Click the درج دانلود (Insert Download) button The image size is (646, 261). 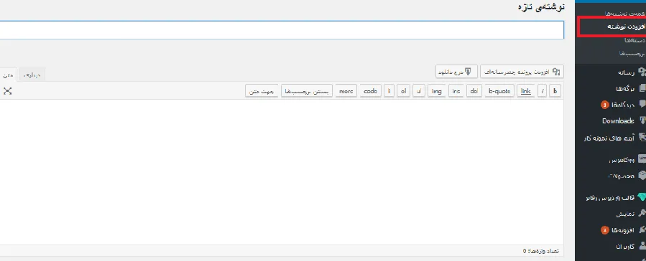pyautogui.click(x=456, y=72)
